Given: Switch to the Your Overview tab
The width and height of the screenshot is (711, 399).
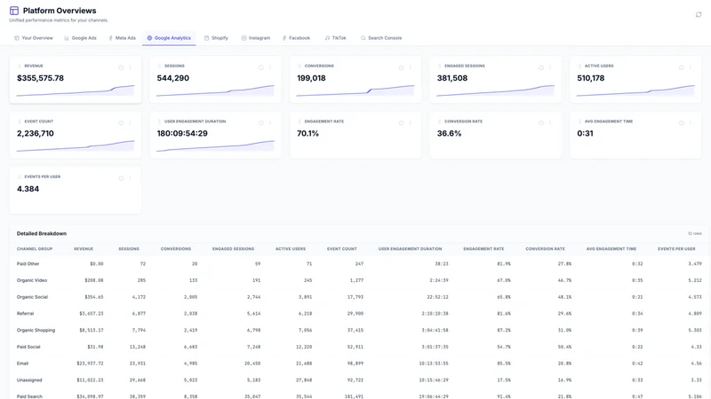Looking at the screenshot, I should pyautogui.click(x=34, y=38).
